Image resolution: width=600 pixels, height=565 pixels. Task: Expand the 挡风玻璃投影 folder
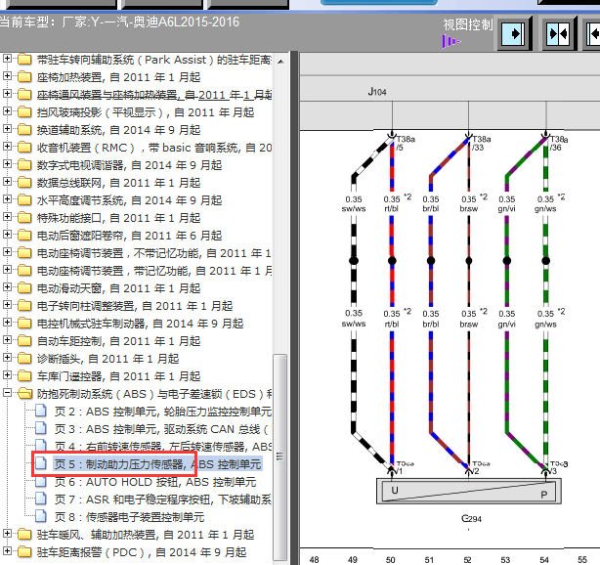tap(7, 111)
